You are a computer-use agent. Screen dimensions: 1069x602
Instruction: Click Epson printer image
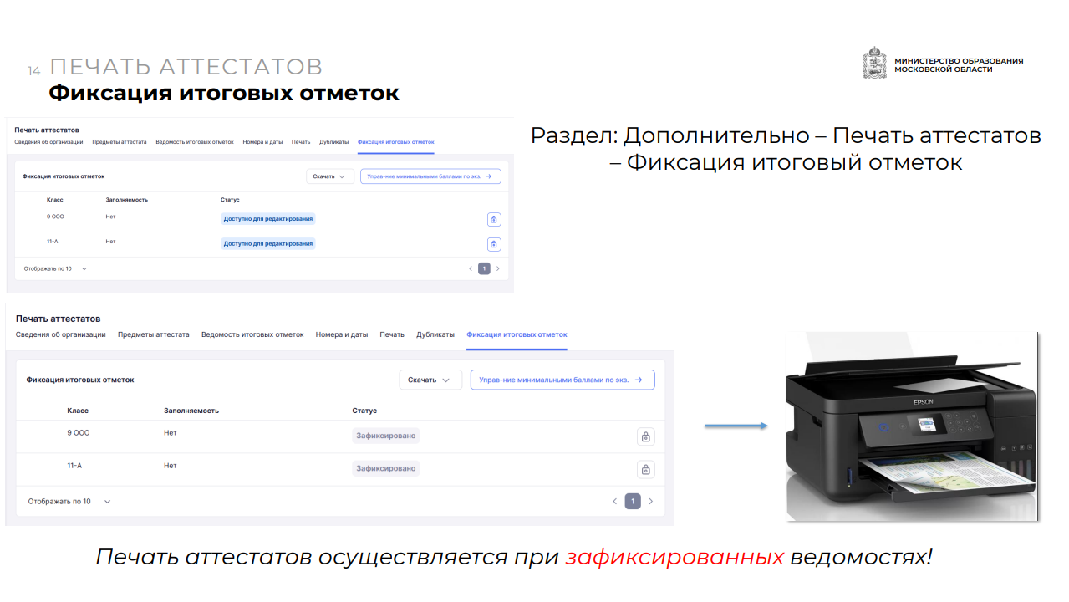(913, 426)
